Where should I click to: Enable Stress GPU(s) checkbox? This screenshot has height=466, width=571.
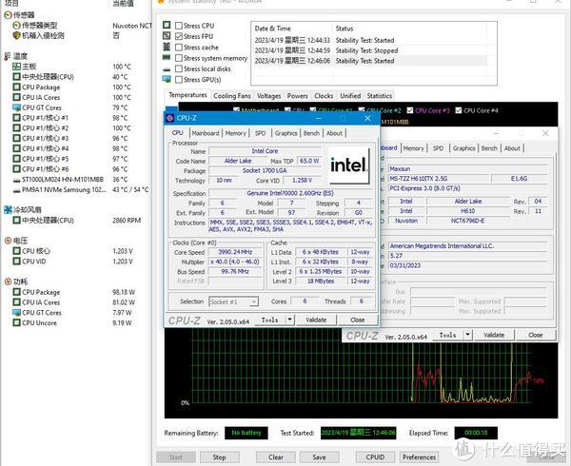179,79
